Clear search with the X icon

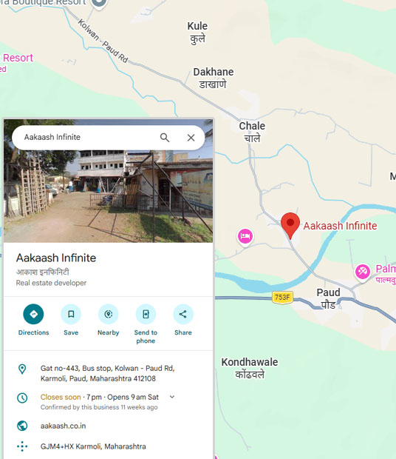(x=191, y=138)
